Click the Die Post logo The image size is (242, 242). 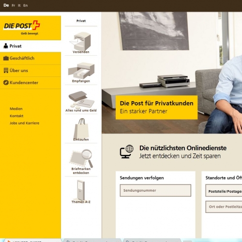click(x=22, y=27)
